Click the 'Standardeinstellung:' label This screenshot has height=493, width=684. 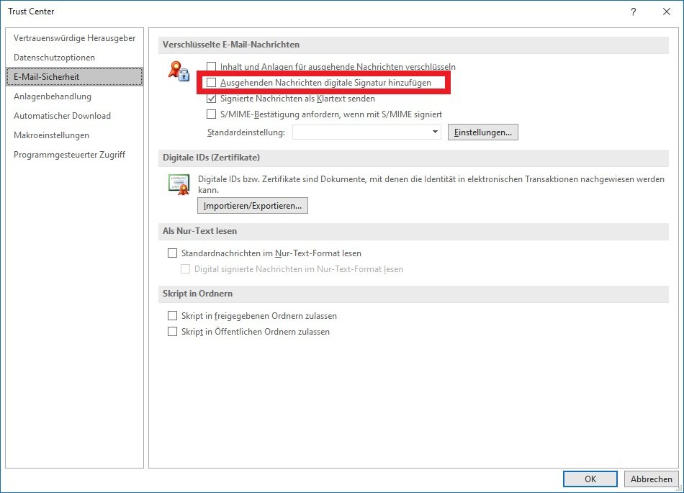[246, 132]
